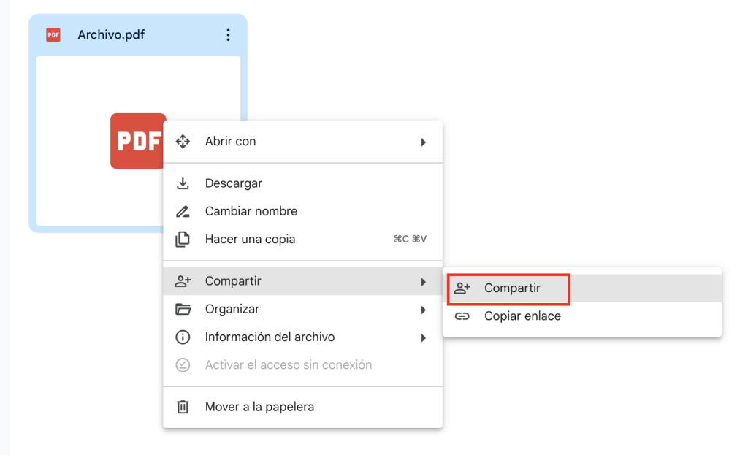Click the copy icon for Hacer una copia
Image resolution: width=748 pixels, height=455 pixels.
183,240
